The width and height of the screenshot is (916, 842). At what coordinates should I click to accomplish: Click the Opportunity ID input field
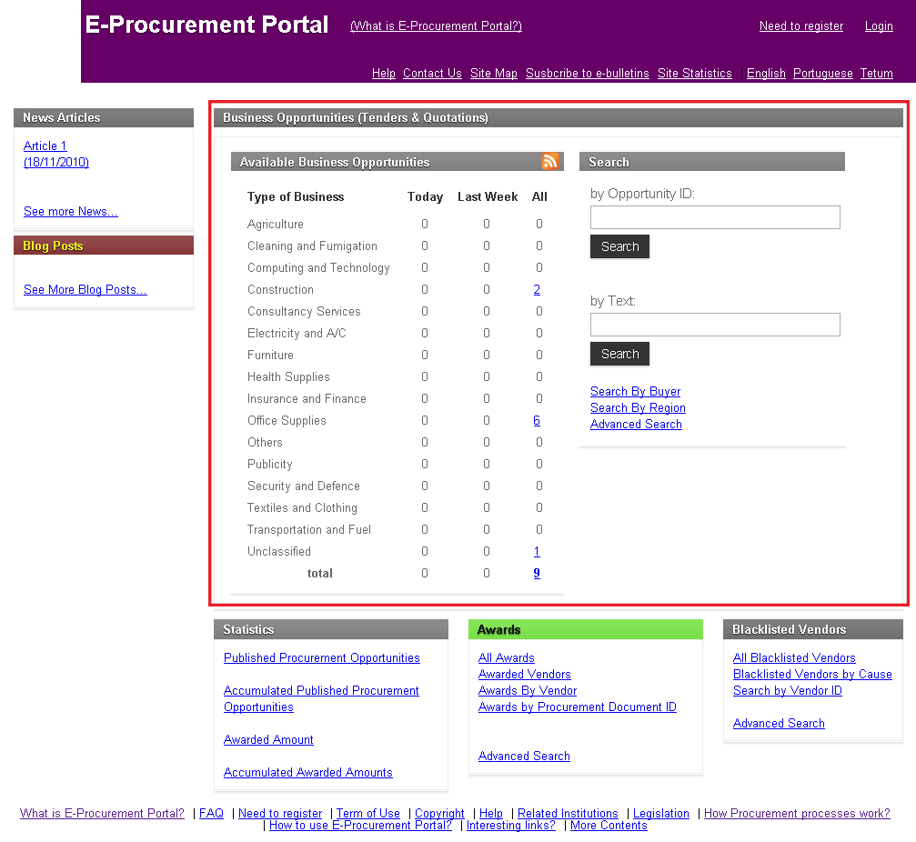tap(715, 217)
